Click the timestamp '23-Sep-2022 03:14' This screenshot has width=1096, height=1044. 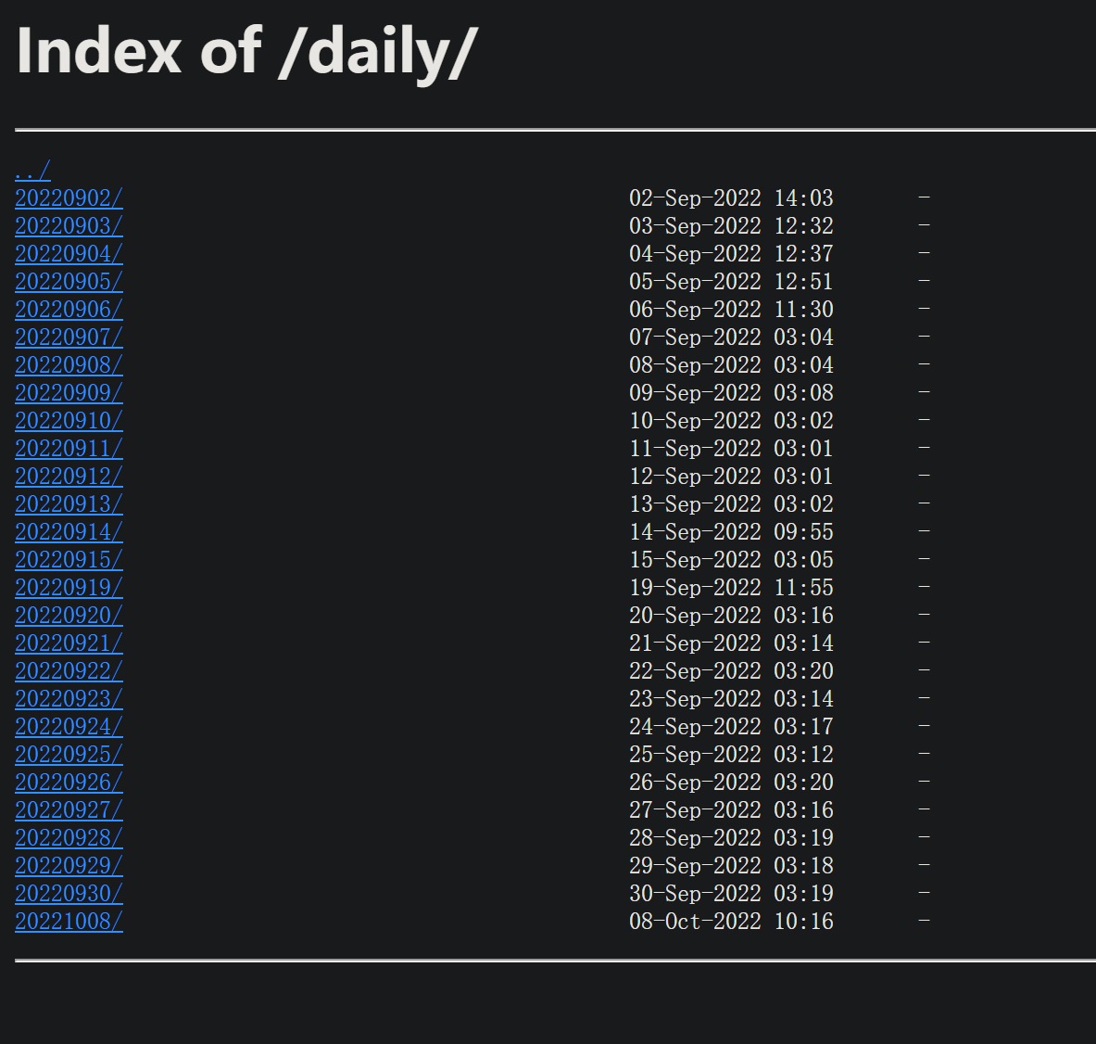point(731,698)
